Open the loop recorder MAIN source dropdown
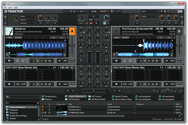 pos(82,23)
